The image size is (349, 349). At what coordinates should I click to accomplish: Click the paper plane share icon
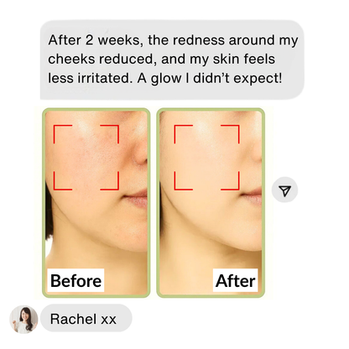pos(284,190)
